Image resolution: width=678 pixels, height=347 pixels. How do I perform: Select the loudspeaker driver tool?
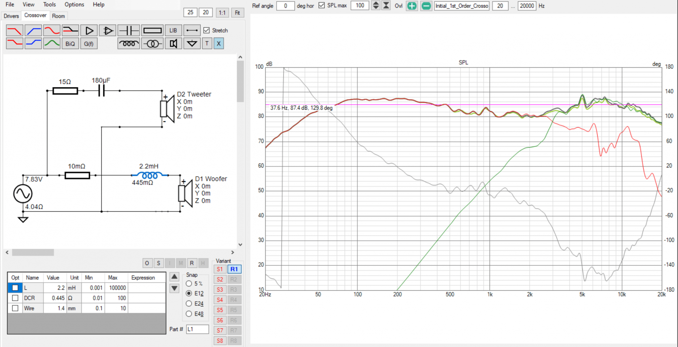pos(173,43)
